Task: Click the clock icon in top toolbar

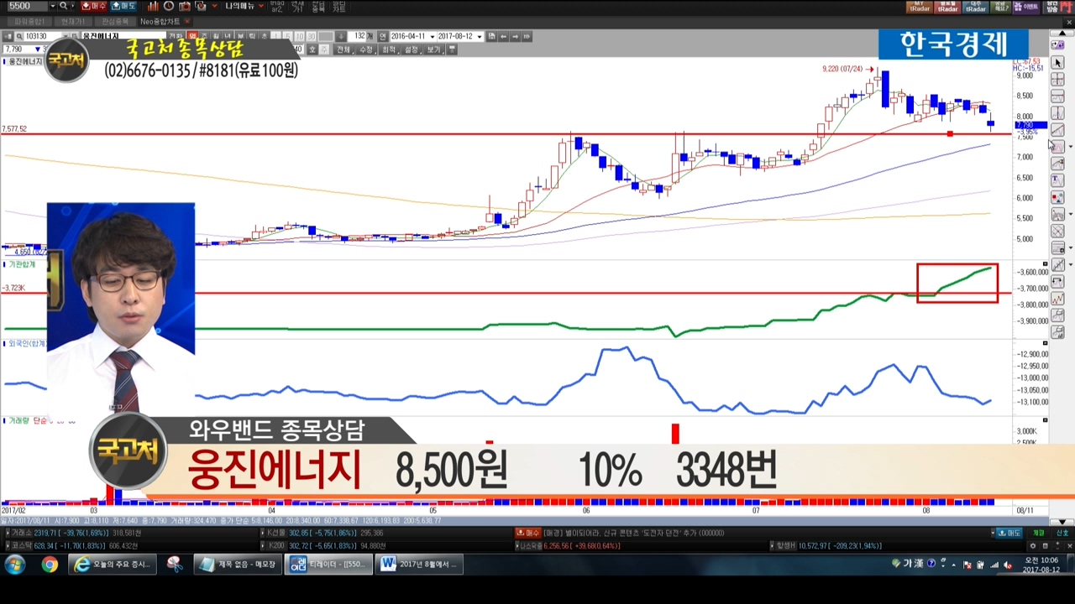Action: point(169,6)
